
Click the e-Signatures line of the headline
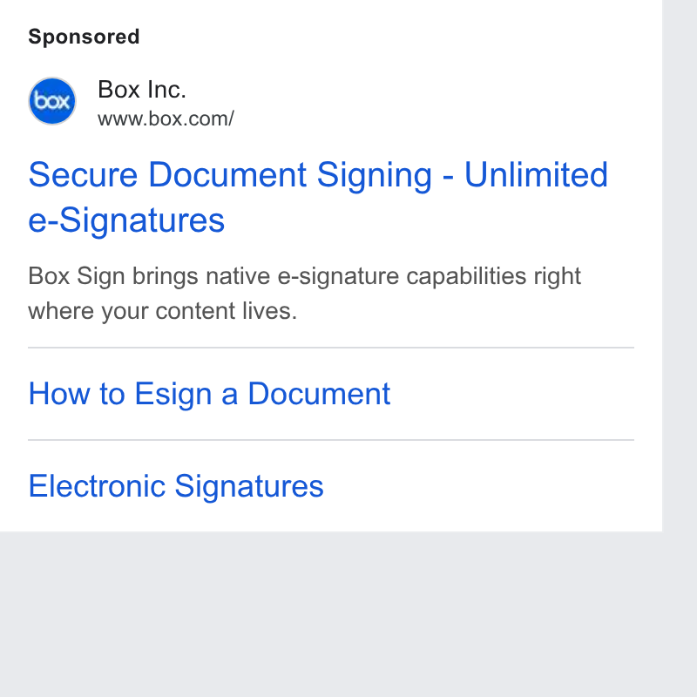point(126,220)
